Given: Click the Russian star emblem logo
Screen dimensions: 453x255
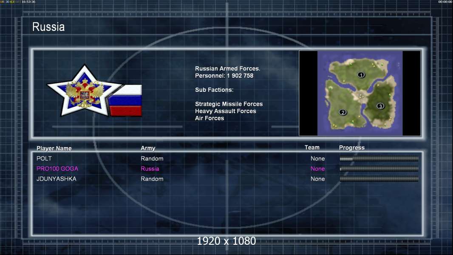Looking at the screenshot, I should coord(85,91).
